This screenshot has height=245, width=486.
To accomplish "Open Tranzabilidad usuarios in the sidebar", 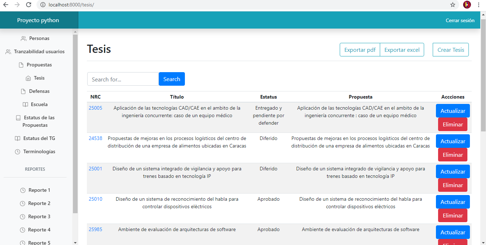I will click(x=35, y=51).
